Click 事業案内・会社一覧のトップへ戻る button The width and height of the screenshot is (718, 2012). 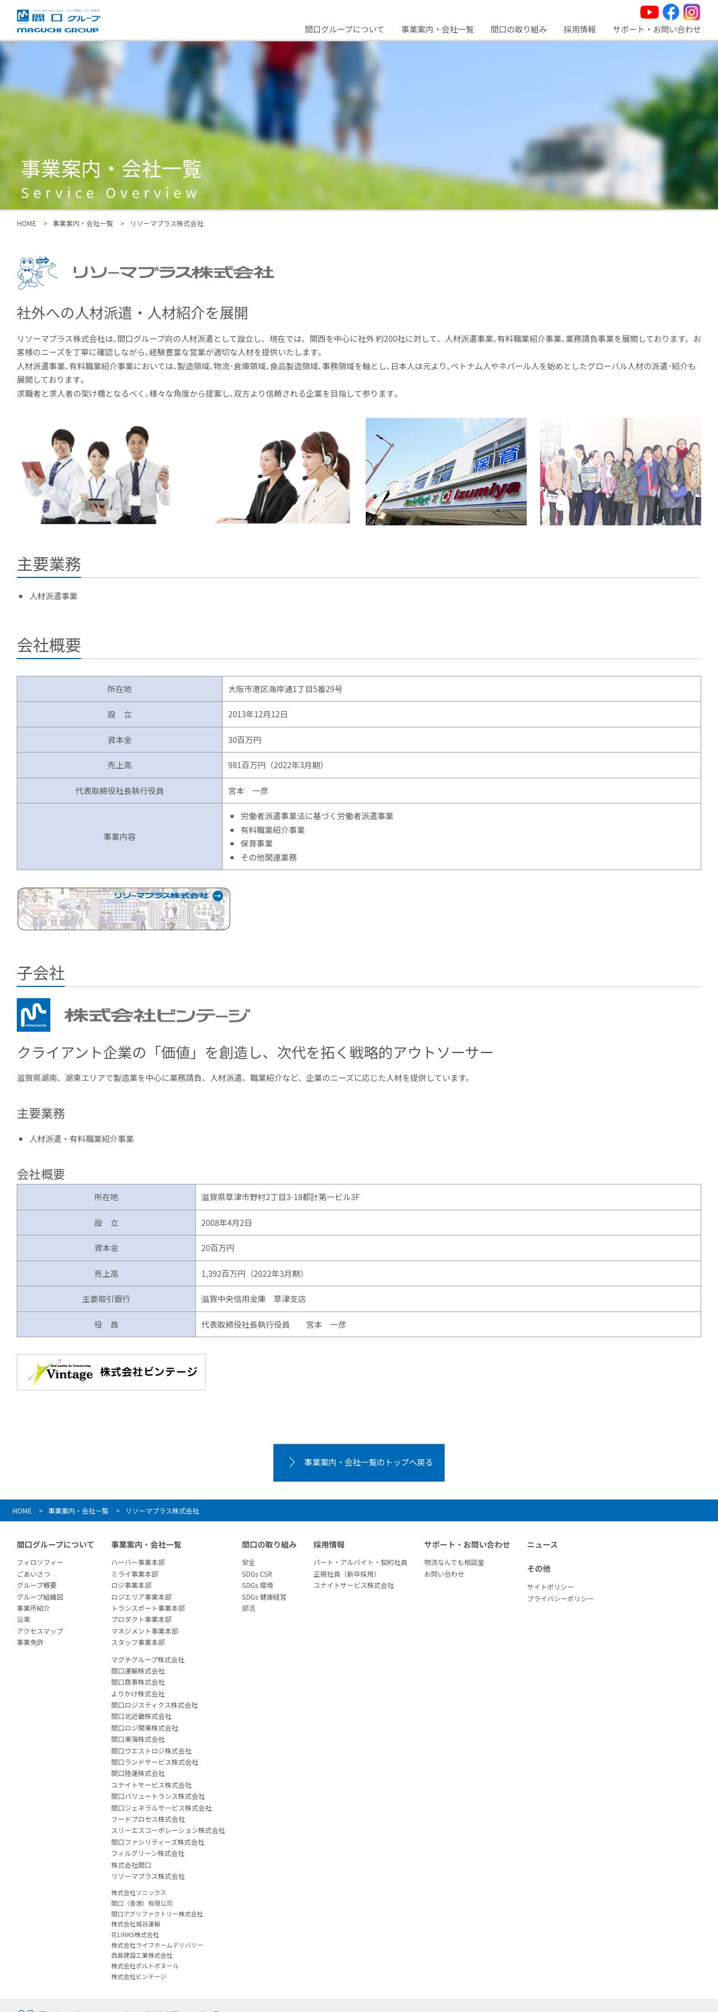[x=359, y=1462]
